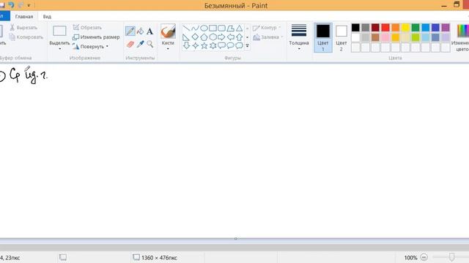The height and width of the screenshot is (263, 469).
Task: Choose the Pentagon shape
Action: pos(204,37)
